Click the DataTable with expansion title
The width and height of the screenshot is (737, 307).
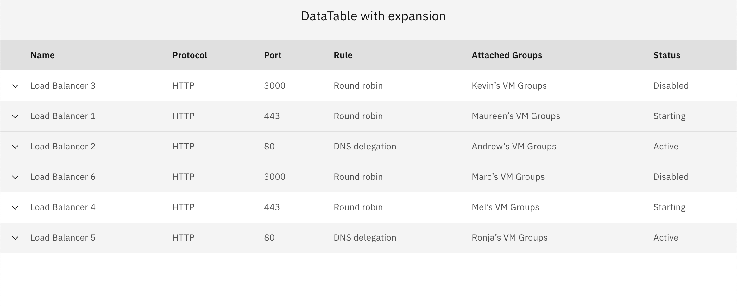(x=373, y=16)
